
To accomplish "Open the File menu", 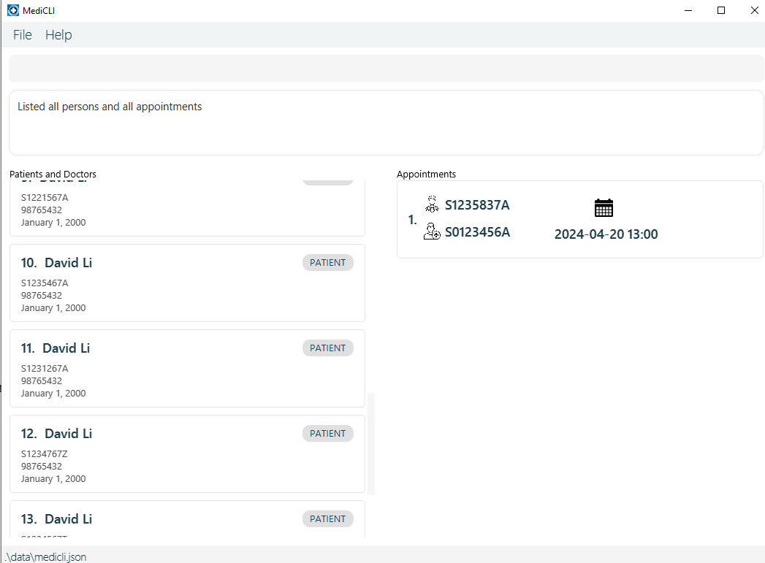I will (x=23, y=35).
